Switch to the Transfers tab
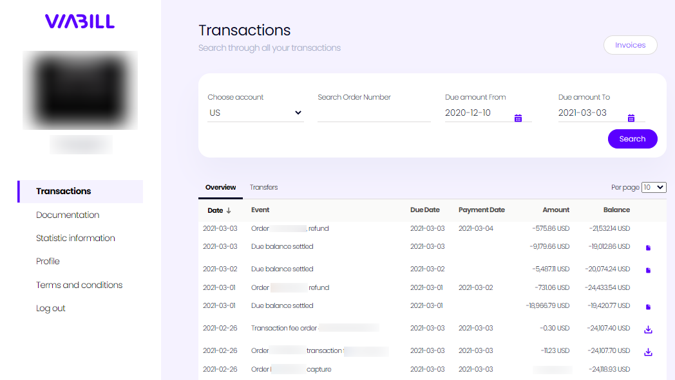Image resolution: width=675 pixels, height=380 pixels. (x=264, y=187)
